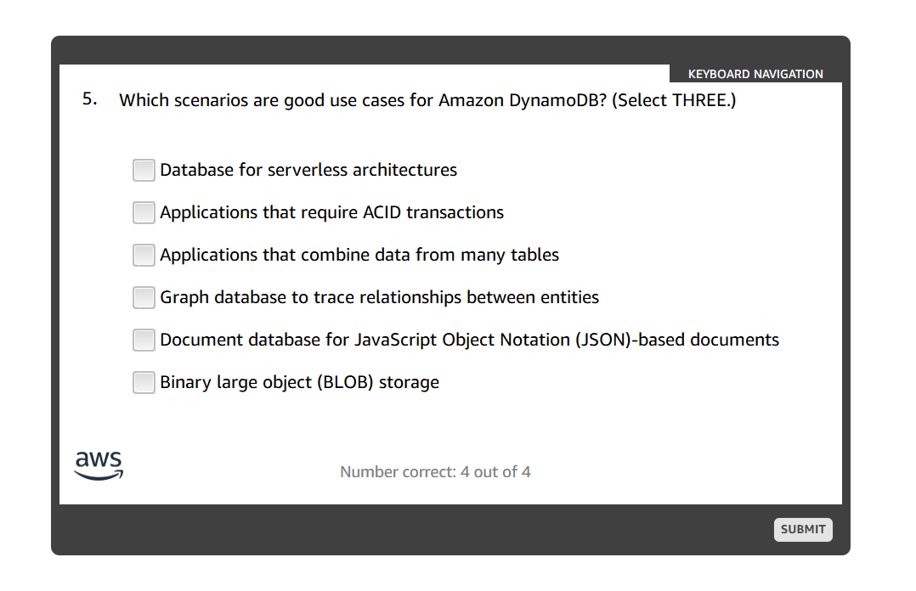Viewport: 916px width, 591px height.
Task: Select 'Applications that require ACID transactions' option
Action: pyautogui.click(x=143, y=212)
